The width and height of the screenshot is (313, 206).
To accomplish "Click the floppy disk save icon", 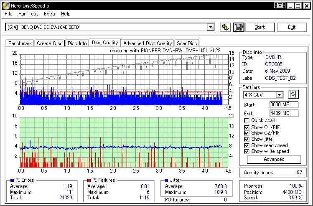I will click(x=238, y=27).
